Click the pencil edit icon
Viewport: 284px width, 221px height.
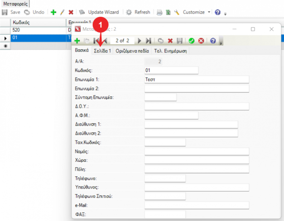62,12
